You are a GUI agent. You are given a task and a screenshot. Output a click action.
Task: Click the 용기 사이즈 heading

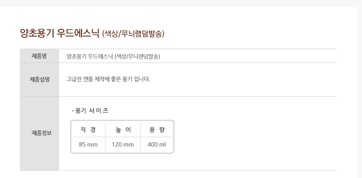[92, 111]
